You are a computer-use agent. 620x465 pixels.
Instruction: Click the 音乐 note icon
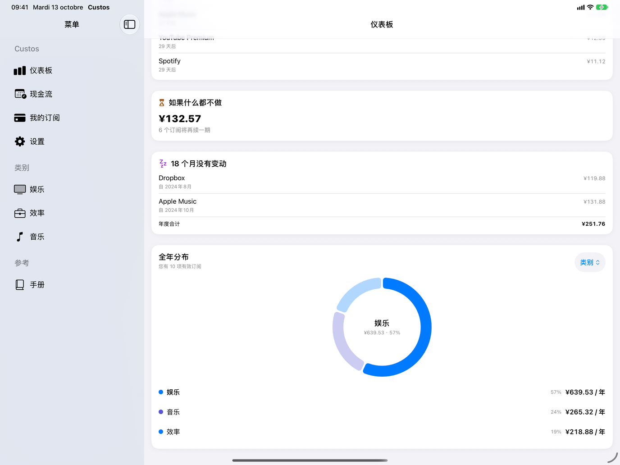(x=20, y=237)
